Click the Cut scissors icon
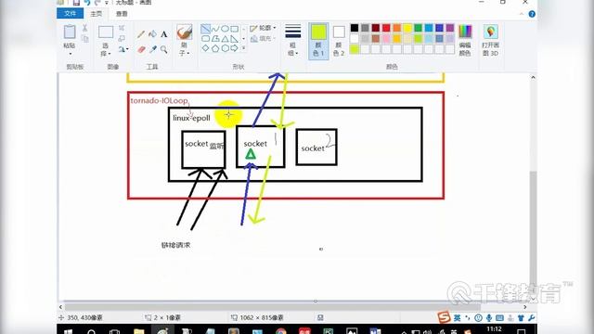The height and width of the screenshot is (334, 594). click(84, 28)
